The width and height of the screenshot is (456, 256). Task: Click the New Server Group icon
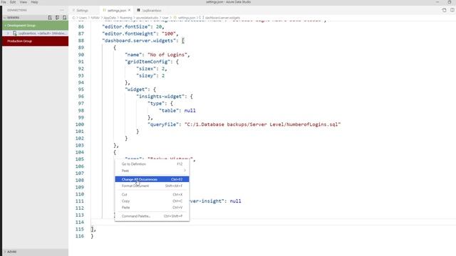pos(57,18)
